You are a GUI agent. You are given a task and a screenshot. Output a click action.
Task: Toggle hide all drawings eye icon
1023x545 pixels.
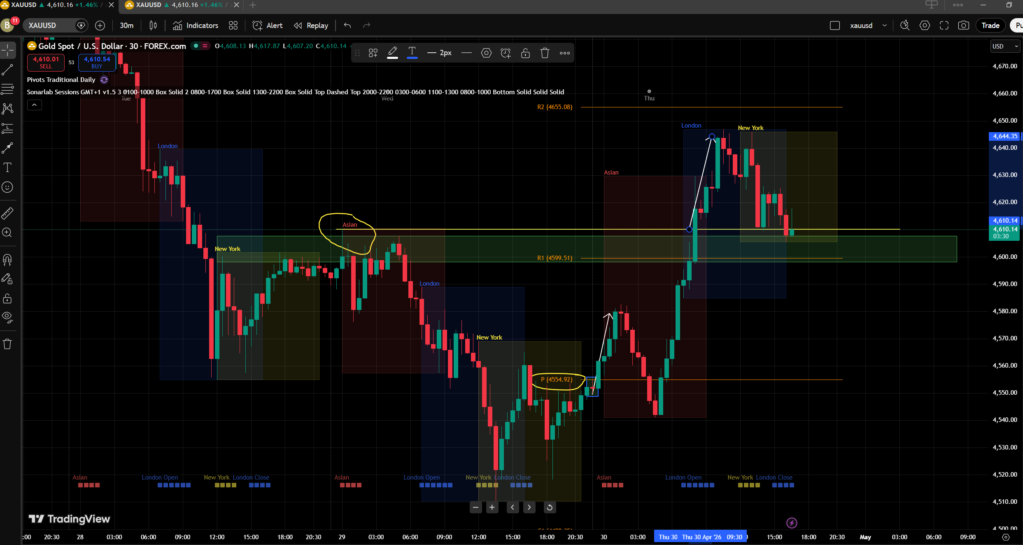[7, 317]
